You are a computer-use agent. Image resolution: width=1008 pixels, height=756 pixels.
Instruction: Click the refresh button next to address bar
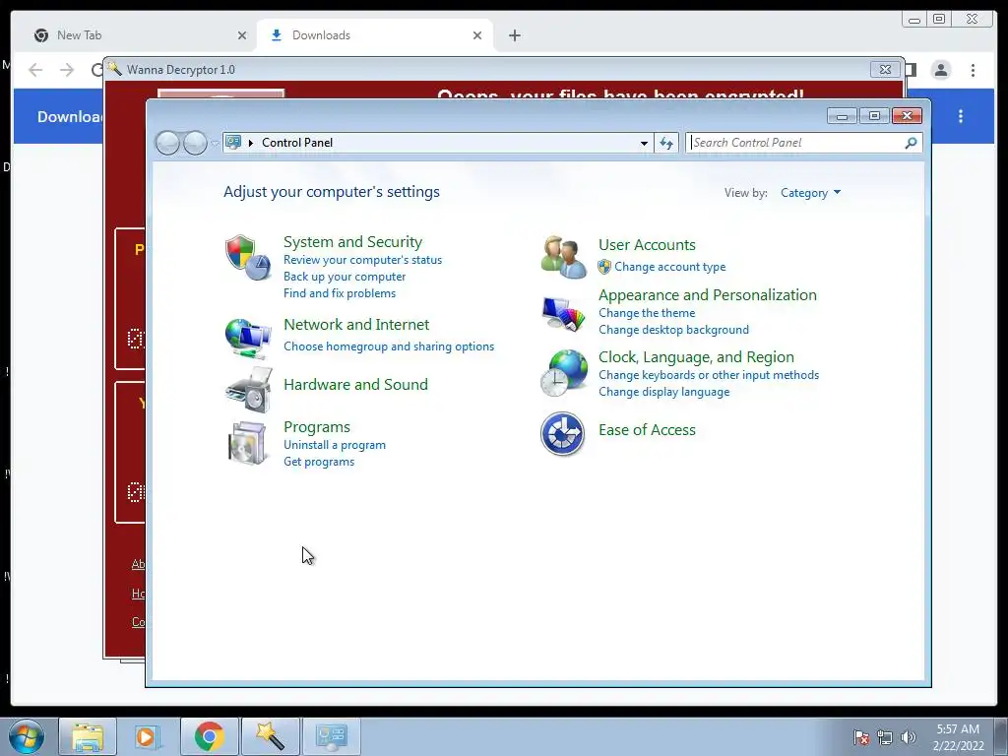tap(666, 143)
